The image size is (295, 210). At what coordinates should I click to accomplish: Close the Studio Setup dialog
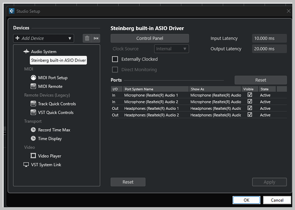pyautogui.click(x=289, y=11)
